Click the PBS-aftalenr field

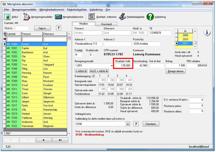click(x=197, y=66)
